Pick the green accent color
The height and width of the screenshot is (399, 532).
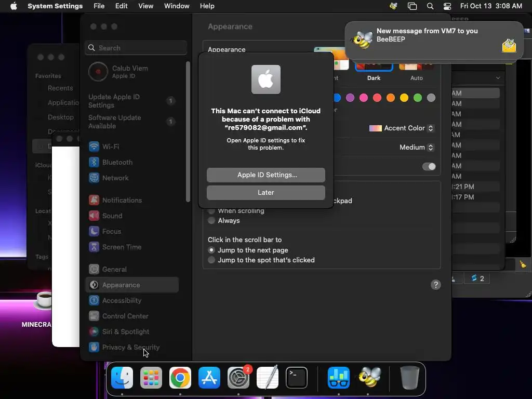pyautogui.click(x=418, y=98)
